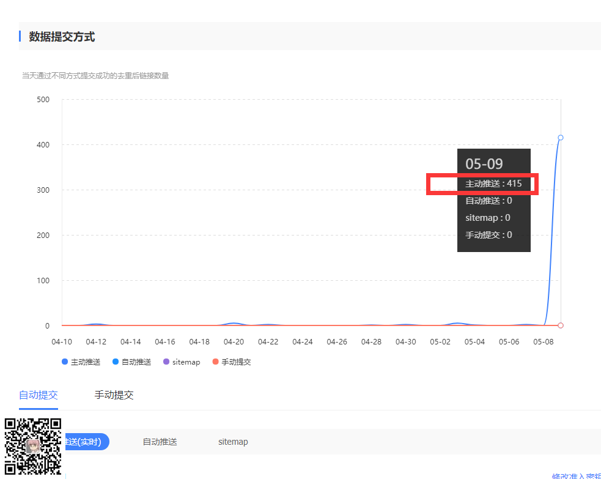This screenshot has width=601, height=479.
Task: Click the blue 主动推送 legend marker
Action: click(x=64, y=362)
